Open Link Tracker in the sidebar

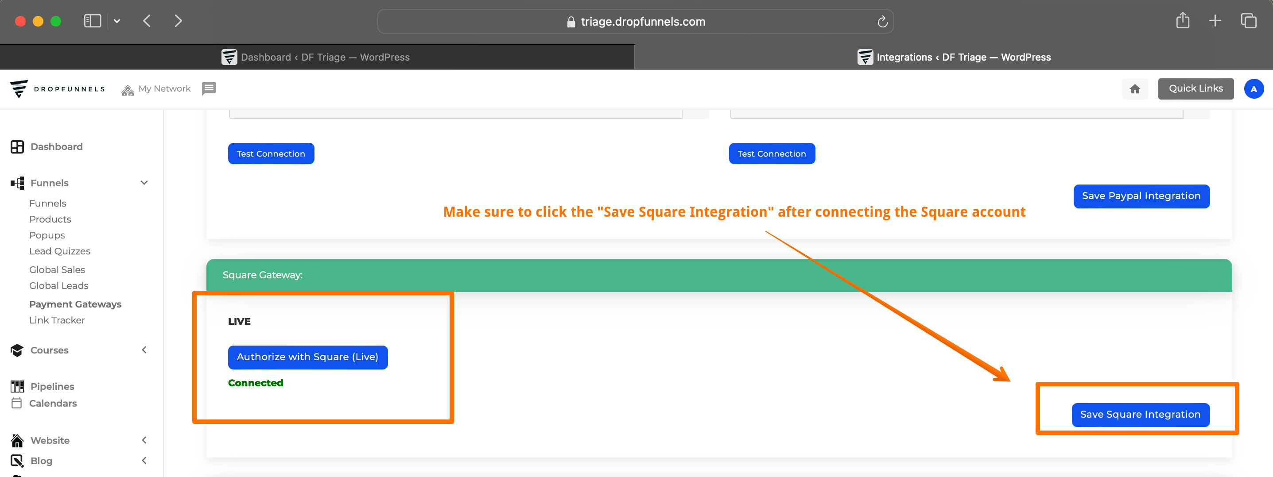pyautogui.click(x=57, y=320)
